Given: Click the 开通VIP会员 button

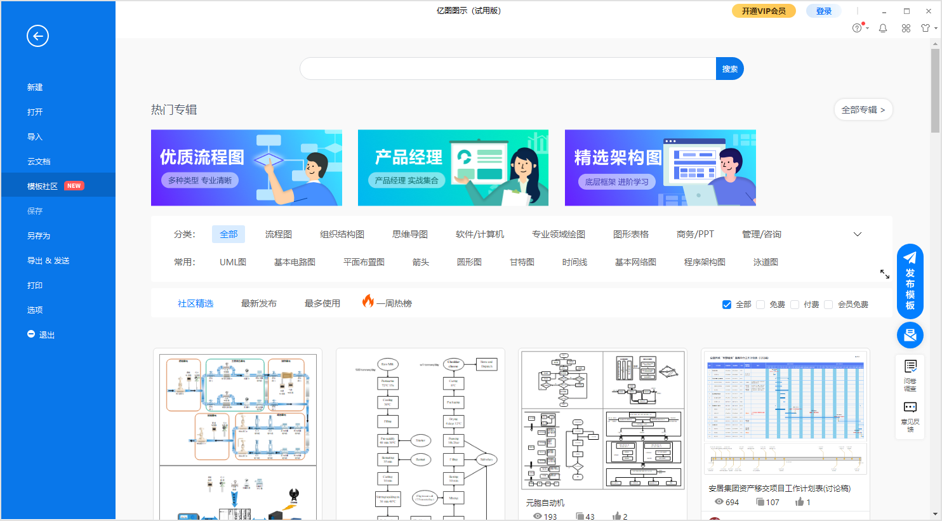Looking at the screenshot, I should click(764, 11).
